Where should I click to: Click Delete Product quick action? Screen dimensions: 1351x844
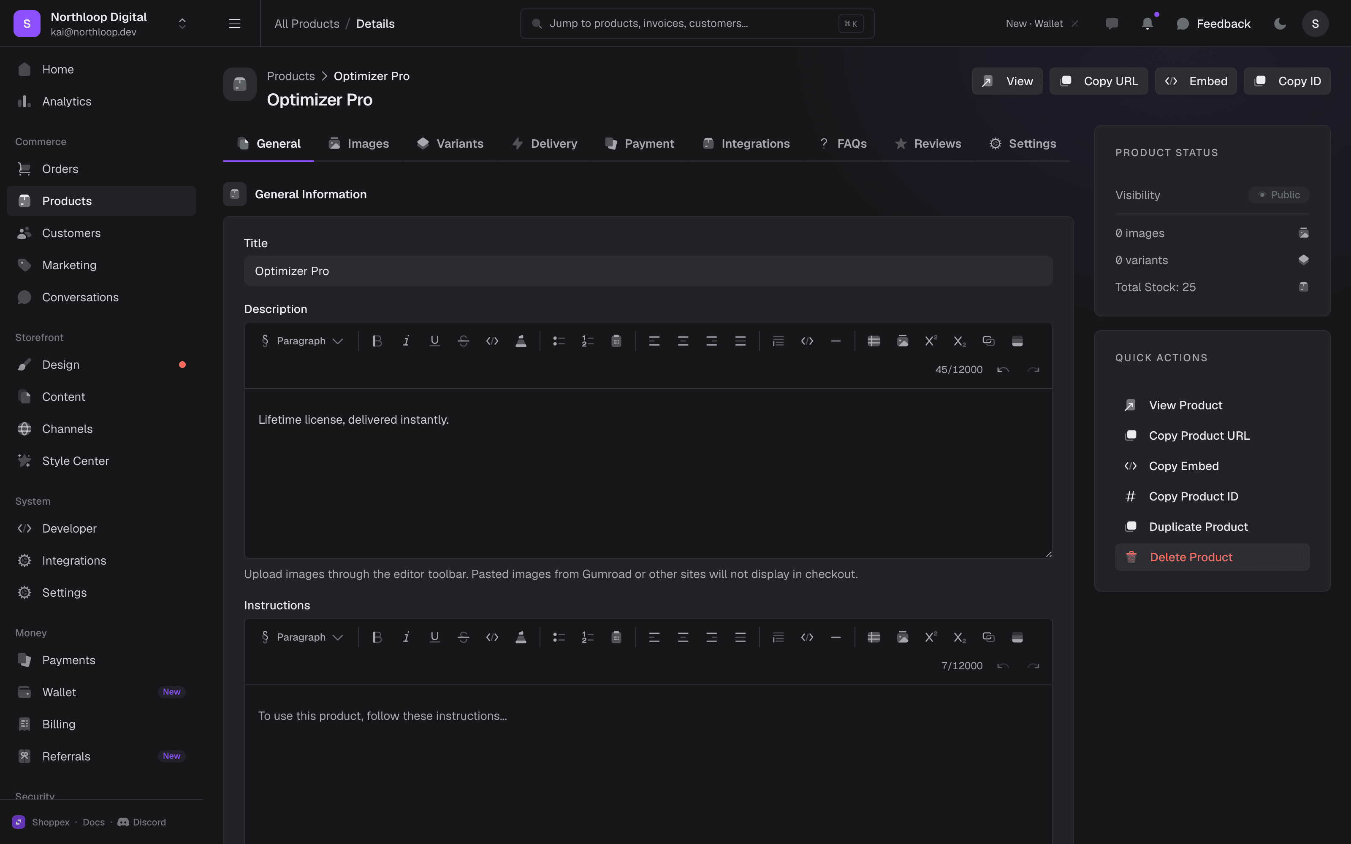click(x=1212, y=557)
